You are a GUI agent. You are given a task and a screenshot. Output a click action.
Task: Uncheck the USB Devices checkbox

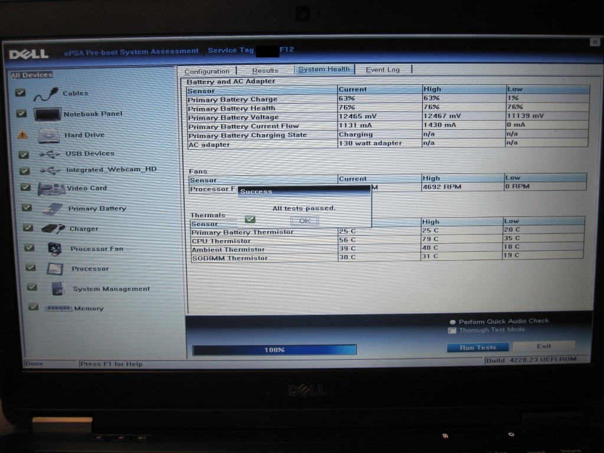24,155
